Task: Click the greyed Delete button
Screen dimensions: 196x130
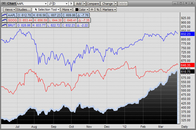Action: click(122, 4)
